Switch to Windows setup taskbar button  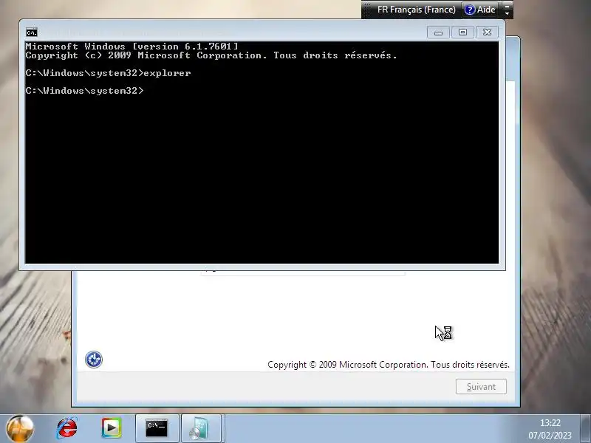pos(201,429)
